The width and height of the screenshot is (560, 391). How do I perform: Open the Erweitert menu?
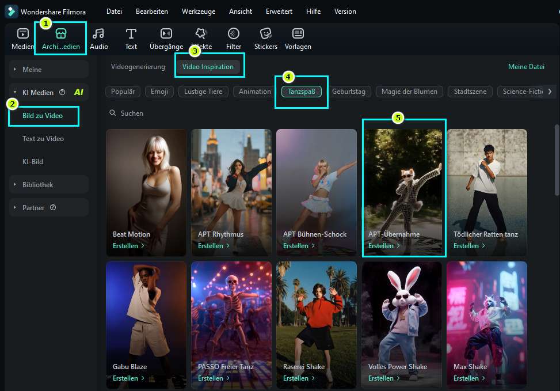coord(279,12)
